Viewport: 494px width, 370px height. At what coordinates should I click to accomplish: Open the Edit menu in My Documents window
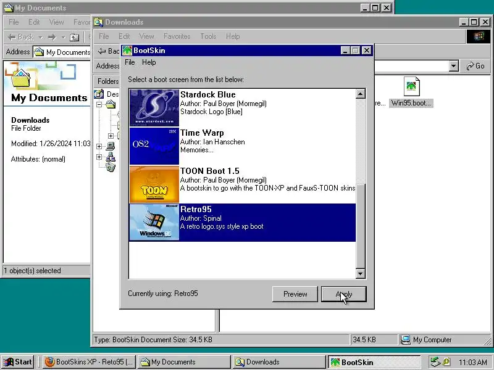[x=34, y=22]
